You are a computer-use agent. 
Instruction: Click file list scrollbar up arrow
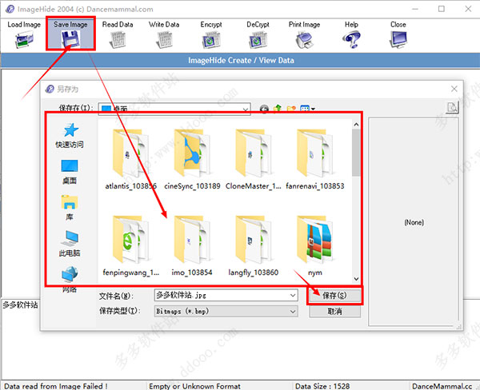pos(356,125)
